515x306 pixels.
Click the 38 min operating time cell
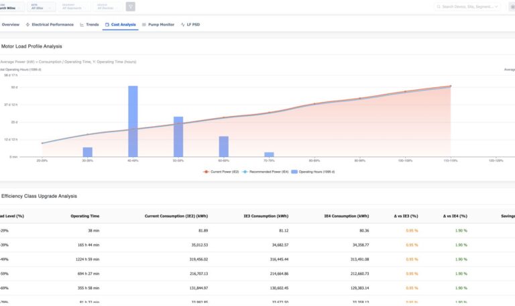[94, 231]
